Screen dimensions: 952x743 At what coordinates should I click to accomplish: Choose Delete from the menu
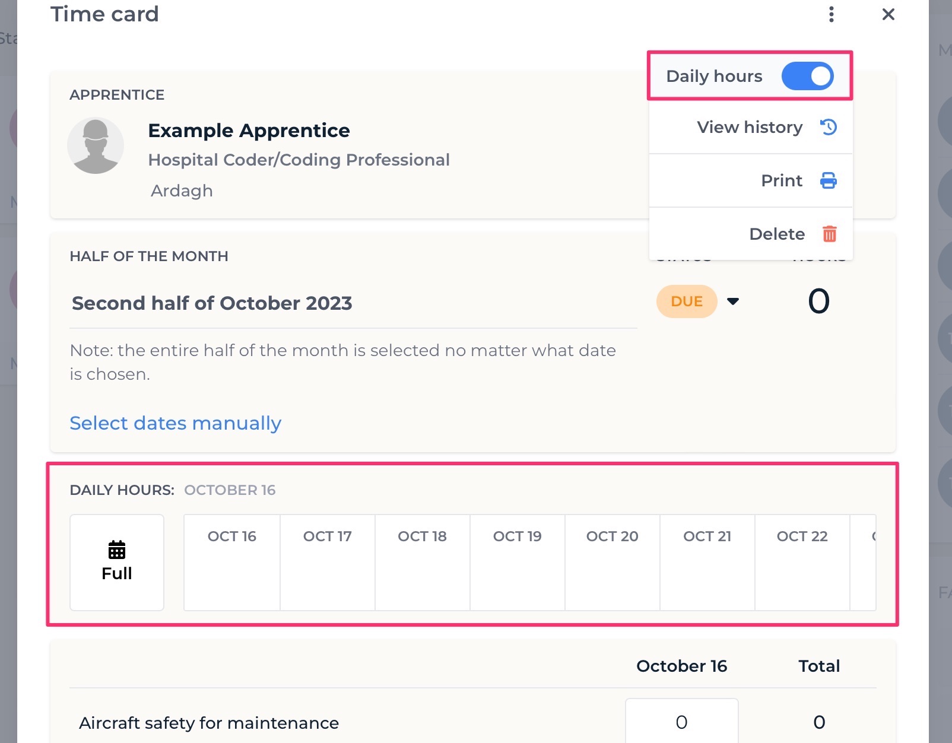coord(751,234)
